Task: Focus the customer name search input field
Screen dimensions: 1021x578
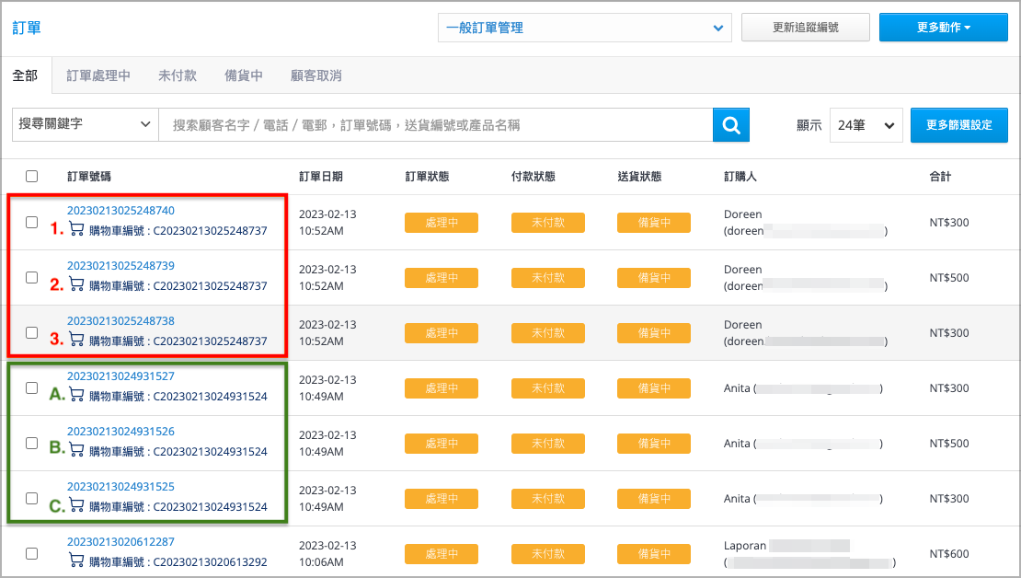Action: point(436,125)
